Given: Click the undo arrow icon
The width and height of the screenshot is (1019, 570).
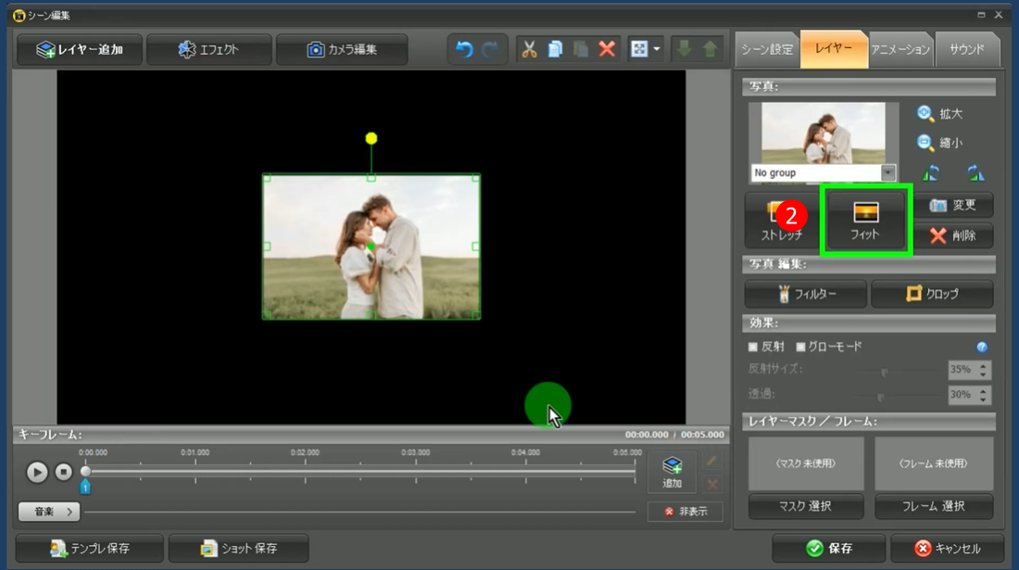Looking at the screenshot, I should (462, 49).
